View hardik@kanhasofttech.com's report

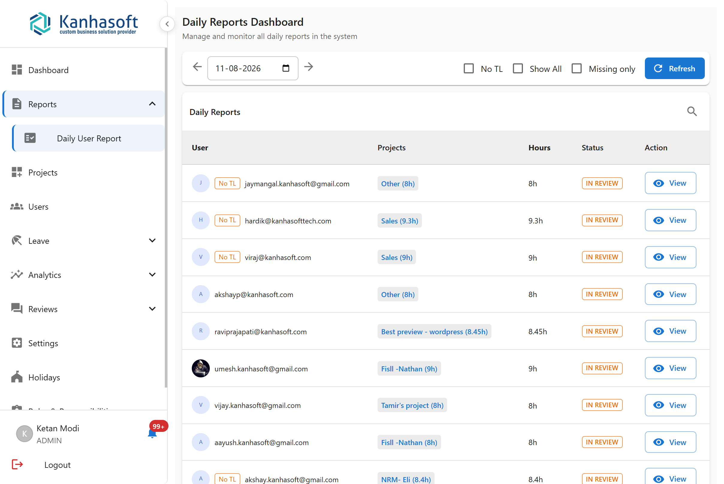[x=670, y=220]
